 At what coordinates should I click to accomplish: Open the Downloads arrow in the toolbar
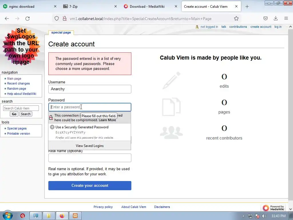tap(276, 18)
